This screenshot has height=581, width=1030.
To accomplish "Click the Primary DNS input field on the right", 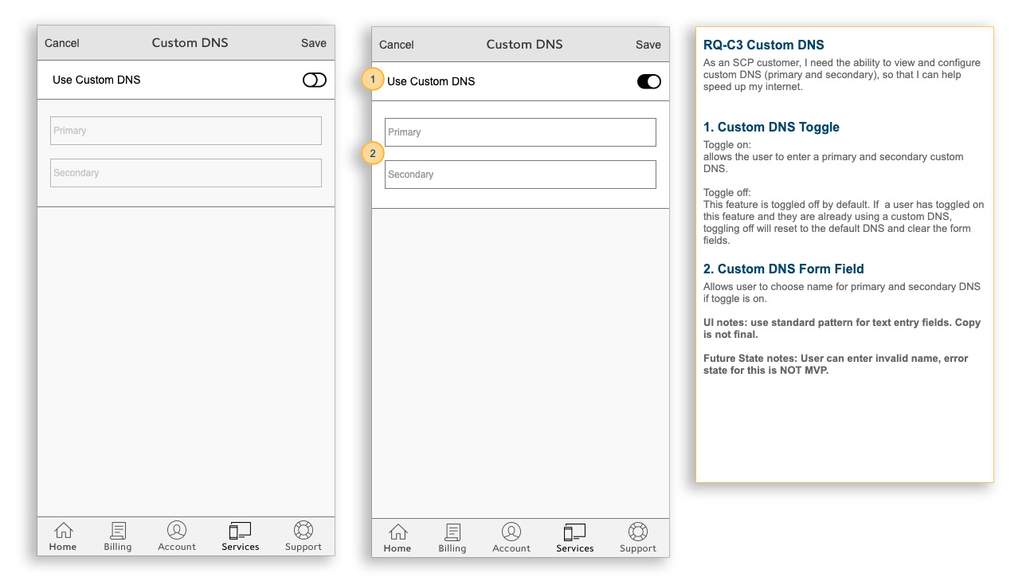I will tap(520, 132).
